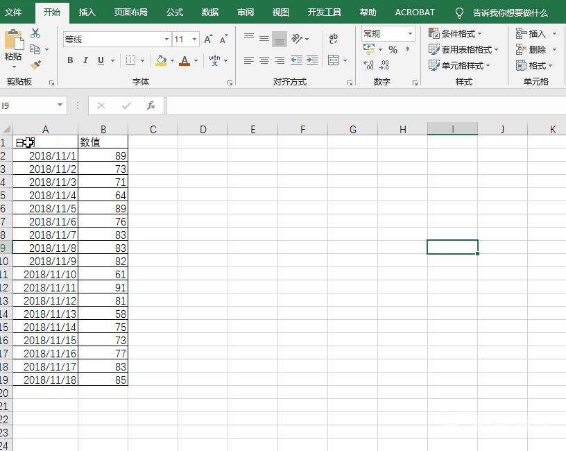Apply Percent Style in the 数字 group

[393, 49]
